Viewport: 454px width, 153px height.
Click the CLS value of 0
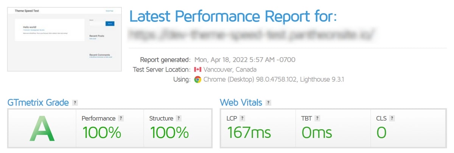381,132
